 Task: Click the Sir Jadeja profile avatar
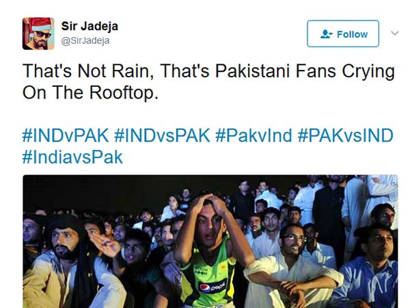(x=38, y=34)
